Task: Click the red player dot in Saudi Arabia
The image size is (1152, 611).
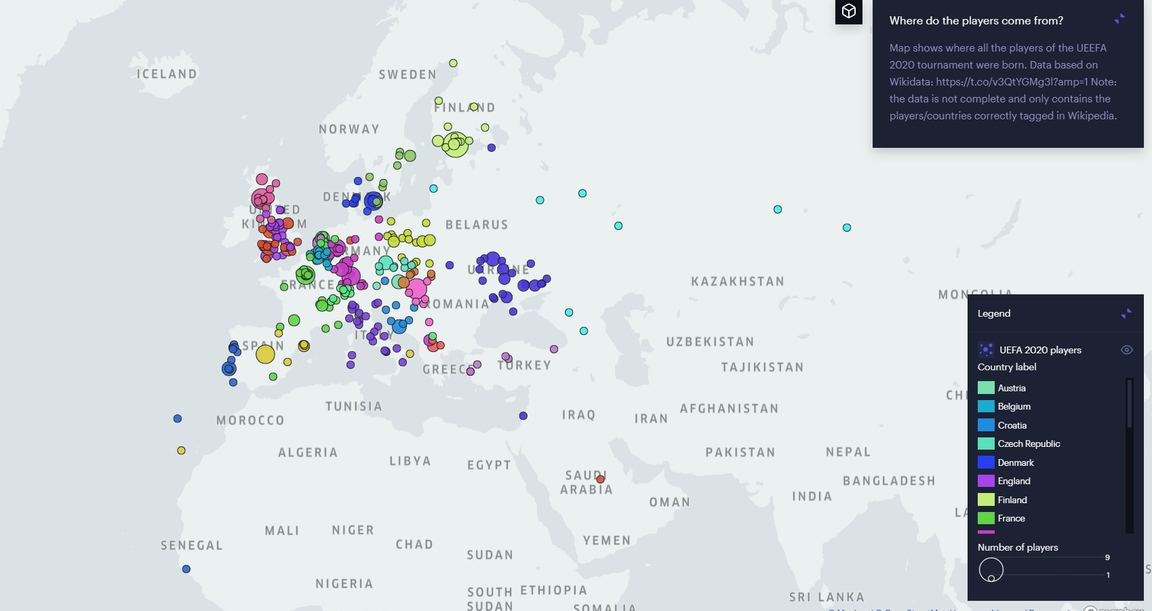Action: [600, 479]
